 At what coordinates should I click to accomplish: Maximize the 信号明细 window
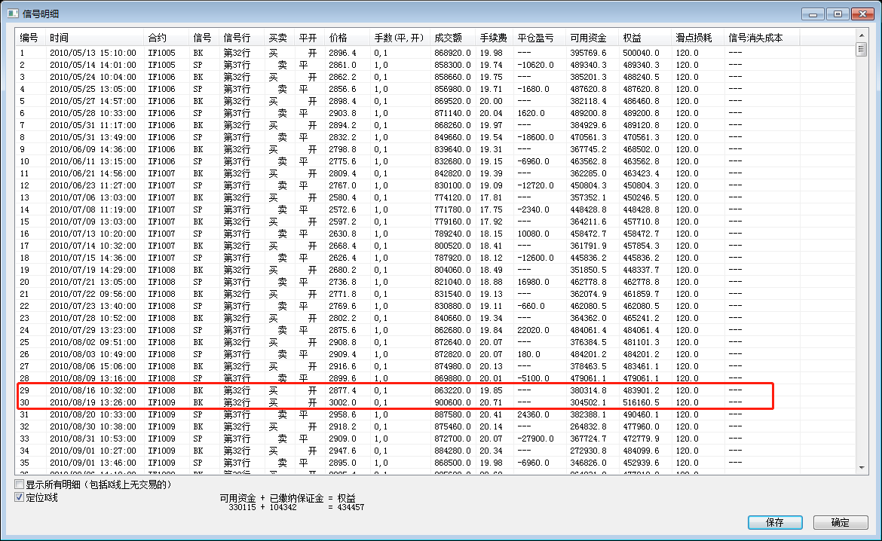(837, 14)
